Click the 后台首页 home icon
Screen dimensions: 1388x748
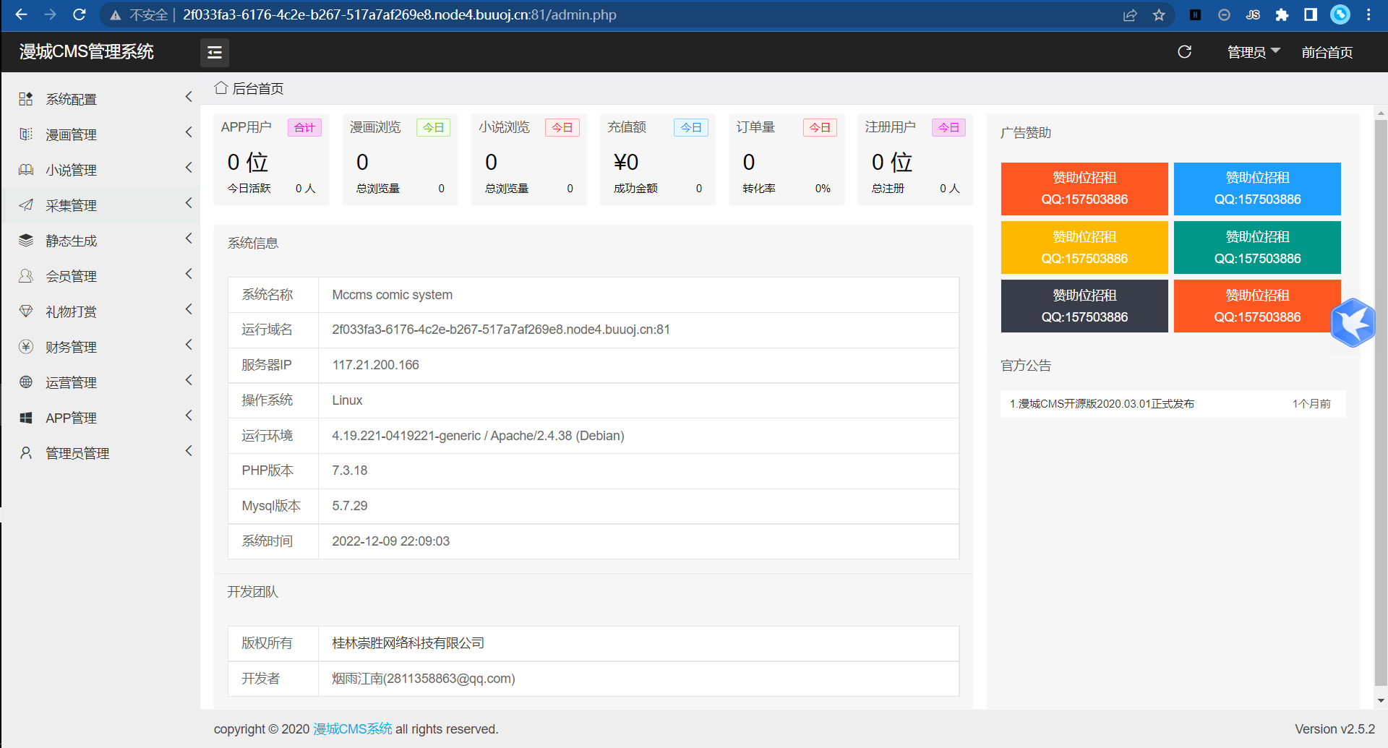click(x=220, y=87)
